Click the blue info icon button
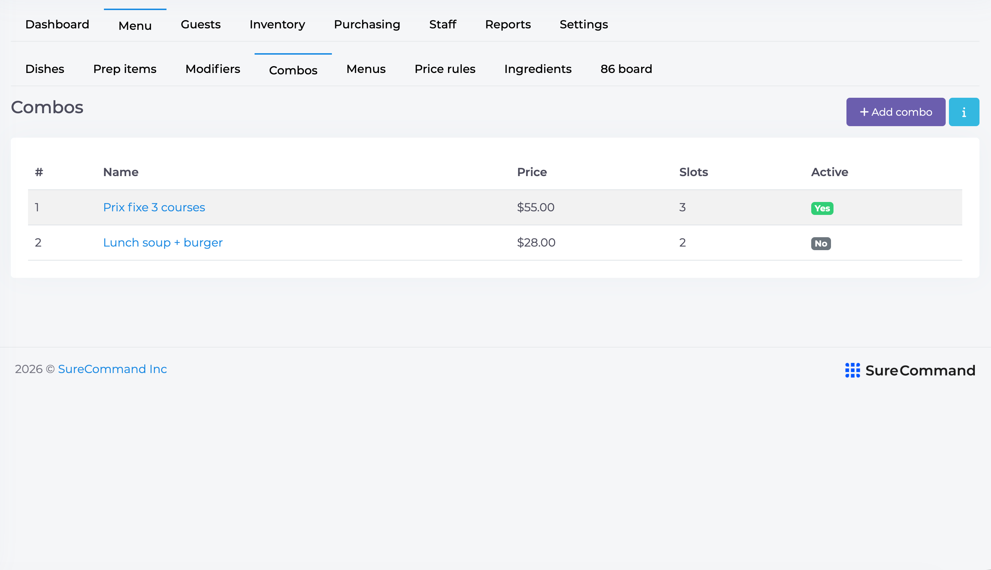Viewport: 991px width, 570px height. pyautogui.click(x=964, y=112)
